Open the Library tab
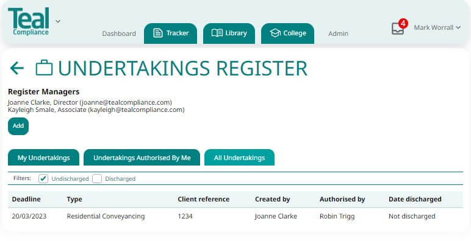Viewport: 471px width, 241px height. 229,33
